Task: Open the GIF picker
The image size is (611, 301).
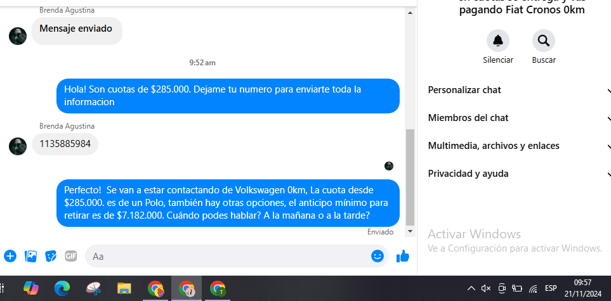Action: tap(70, 256)
